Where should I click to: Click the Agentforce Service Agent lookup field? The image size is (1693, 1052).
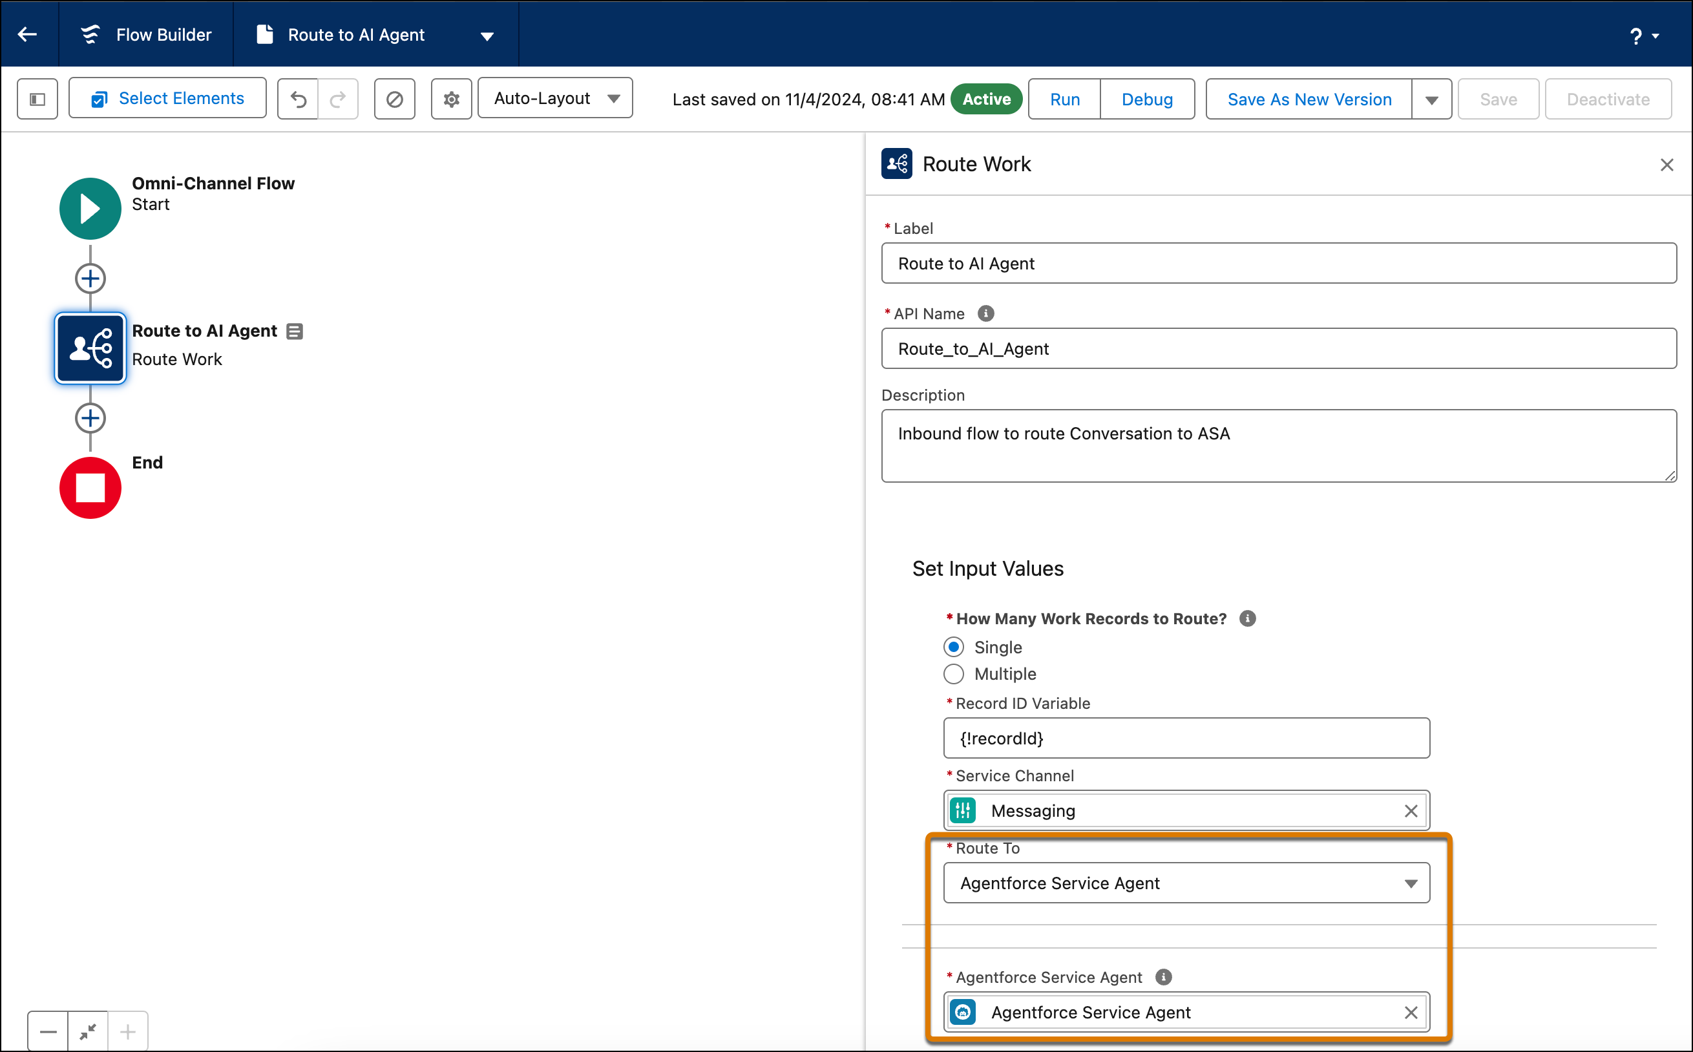coord(1186,1013)
